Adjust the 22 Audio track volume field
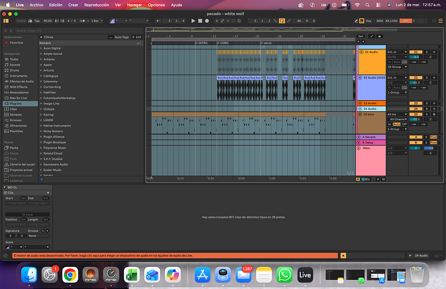This screenshot has height=289, width=446. (416, 82)
